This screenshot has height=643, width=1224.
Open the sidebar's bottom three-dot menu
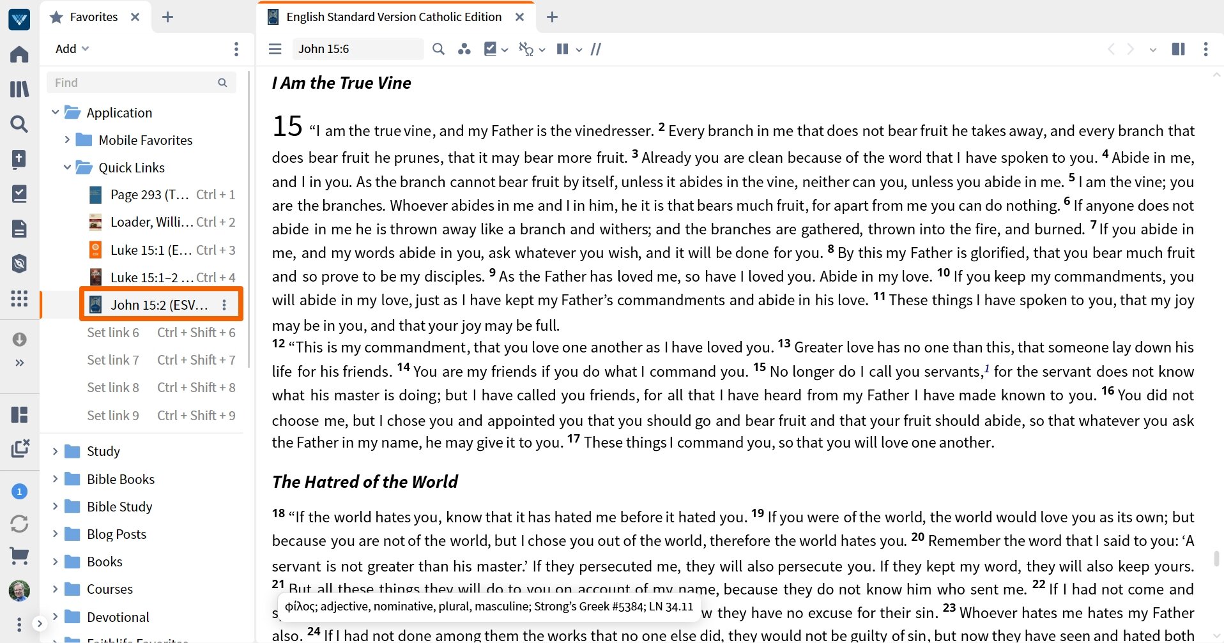19,624
